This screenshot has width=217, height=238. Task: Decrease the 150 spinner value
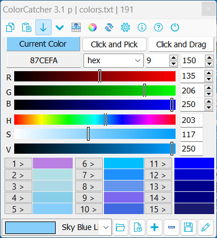[x=210, y=64]
